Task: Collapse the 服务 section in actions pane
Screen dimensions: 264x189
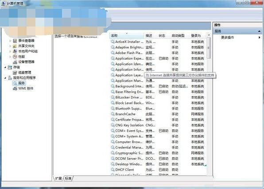Action: tap(259, 31)
